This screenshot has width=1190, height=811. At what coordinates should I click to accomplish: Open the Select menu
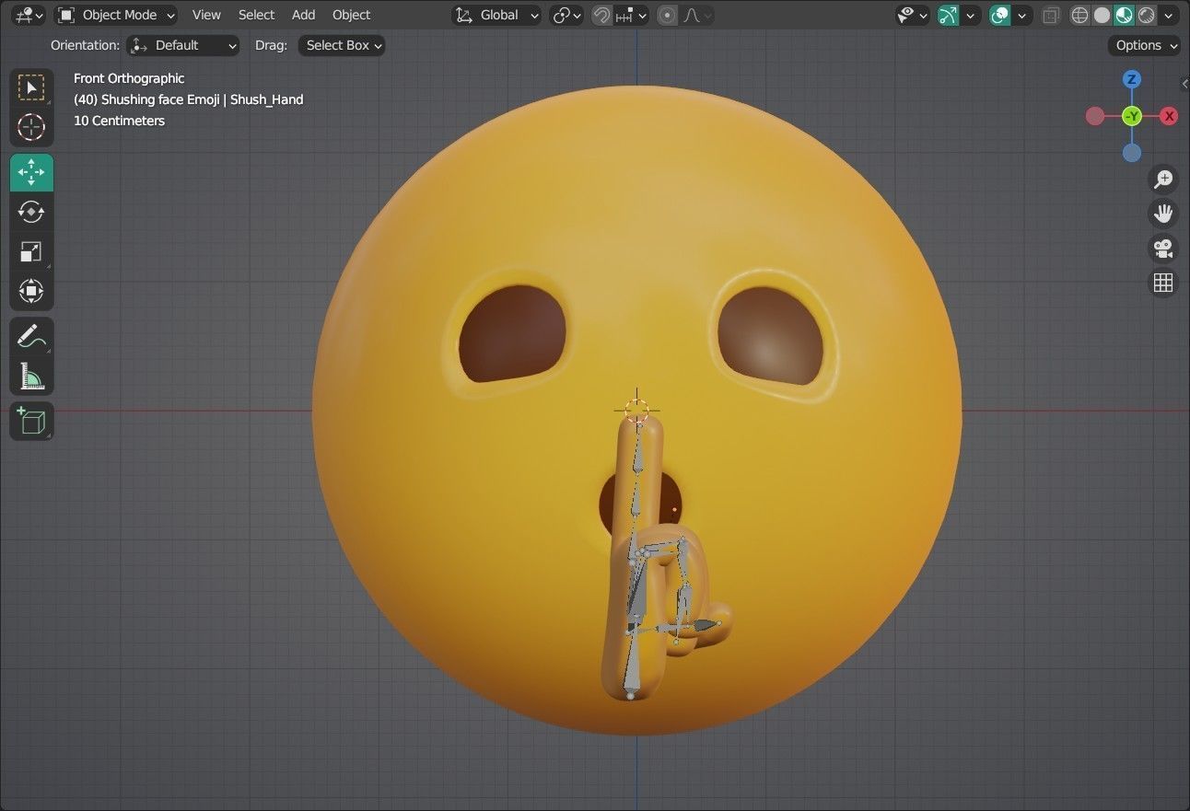[256, 15]
